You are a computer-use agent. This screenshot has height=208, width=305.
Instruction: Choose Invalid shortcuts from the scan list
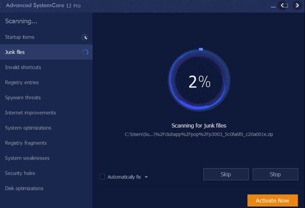tap(23, 67)
